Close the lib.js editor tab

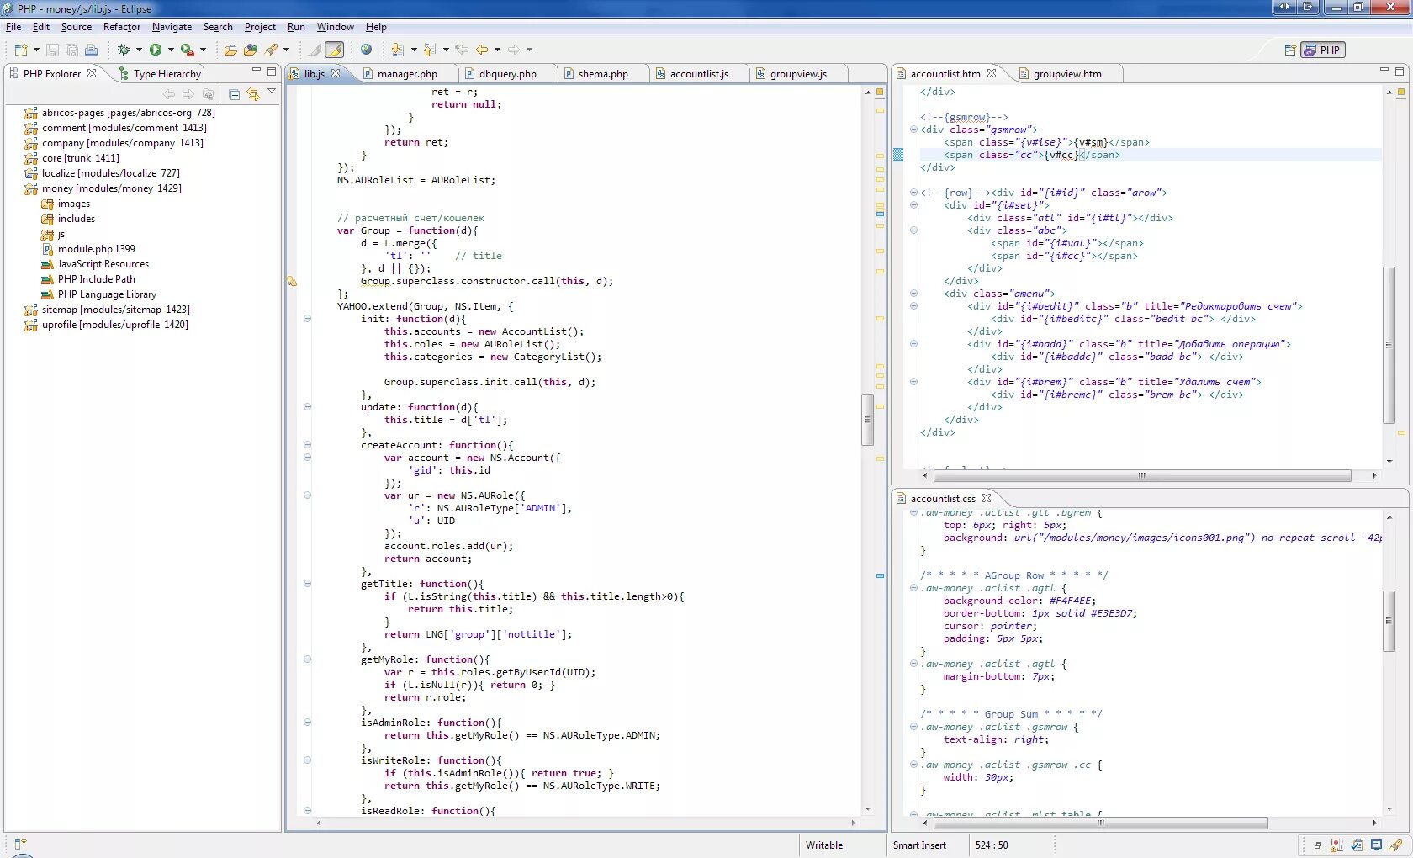[x=336, y=73]
